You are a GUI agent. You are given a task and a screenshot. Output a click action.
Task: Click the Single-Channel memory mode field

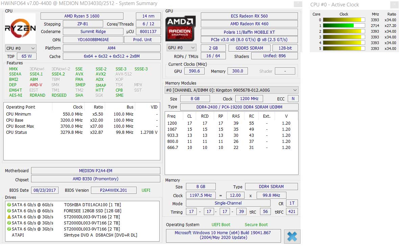coord(228,203)
